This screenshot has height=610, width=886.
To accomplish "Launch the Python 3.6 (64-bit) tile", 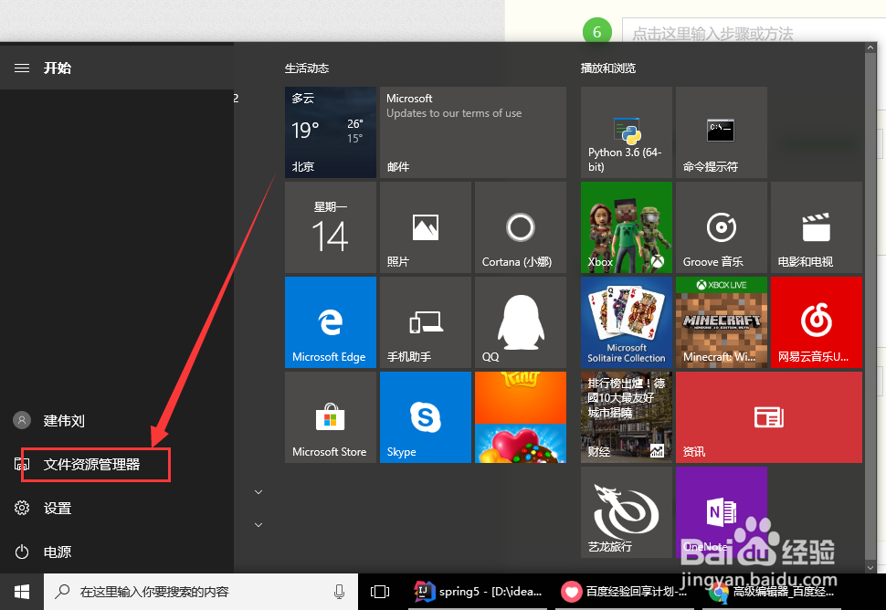I will pos(626,132).
